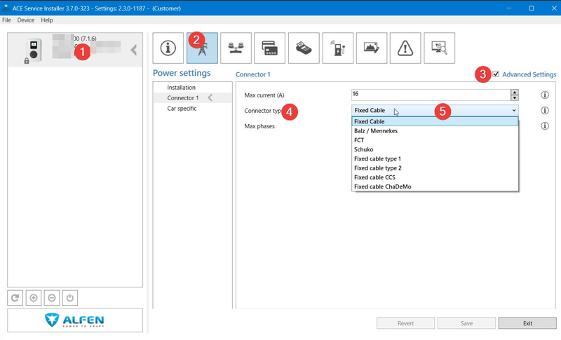Open the Help menu
Screen dimensions: 561x340
(x=47, y=20)
